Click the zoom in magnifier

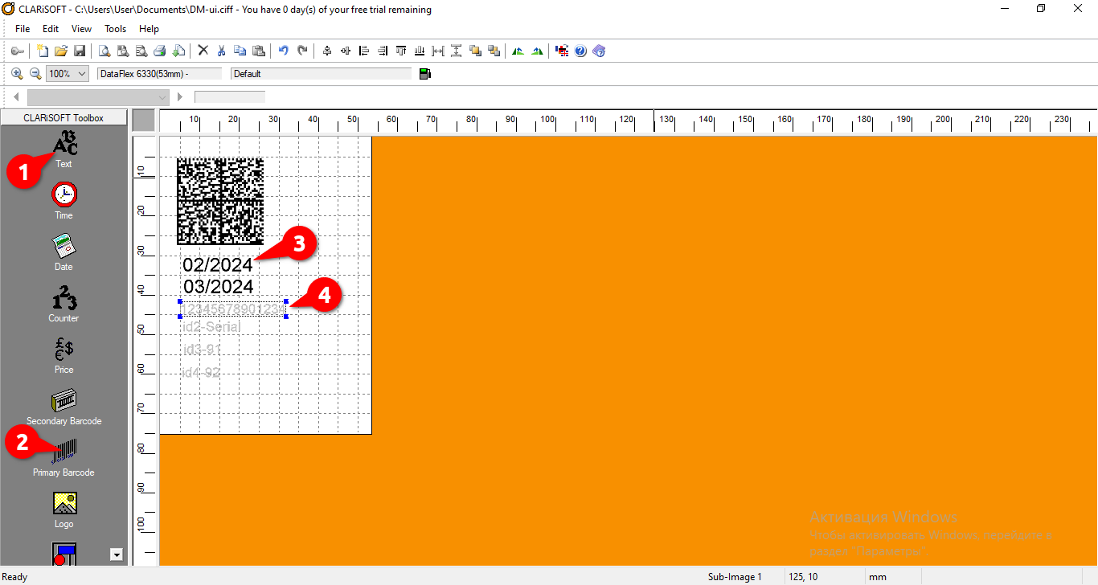(x=17, y=74)
